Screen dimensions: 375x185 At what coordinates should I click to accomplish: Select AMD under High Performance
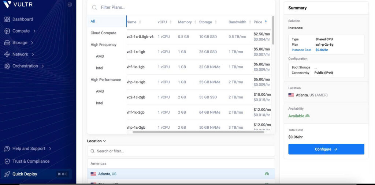(107, 91)
